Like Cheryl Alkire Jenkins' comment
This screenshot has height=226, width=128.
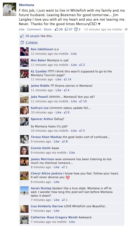[56, 182]
